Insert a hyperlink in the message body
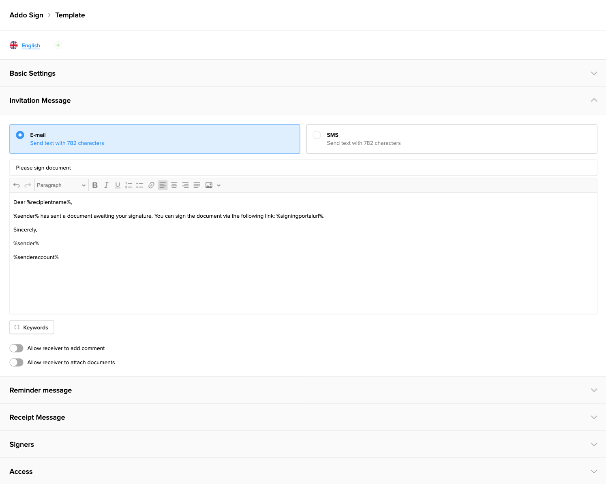Screen dimensions: 606x484 pyautogui.click(x=151, y=185)
